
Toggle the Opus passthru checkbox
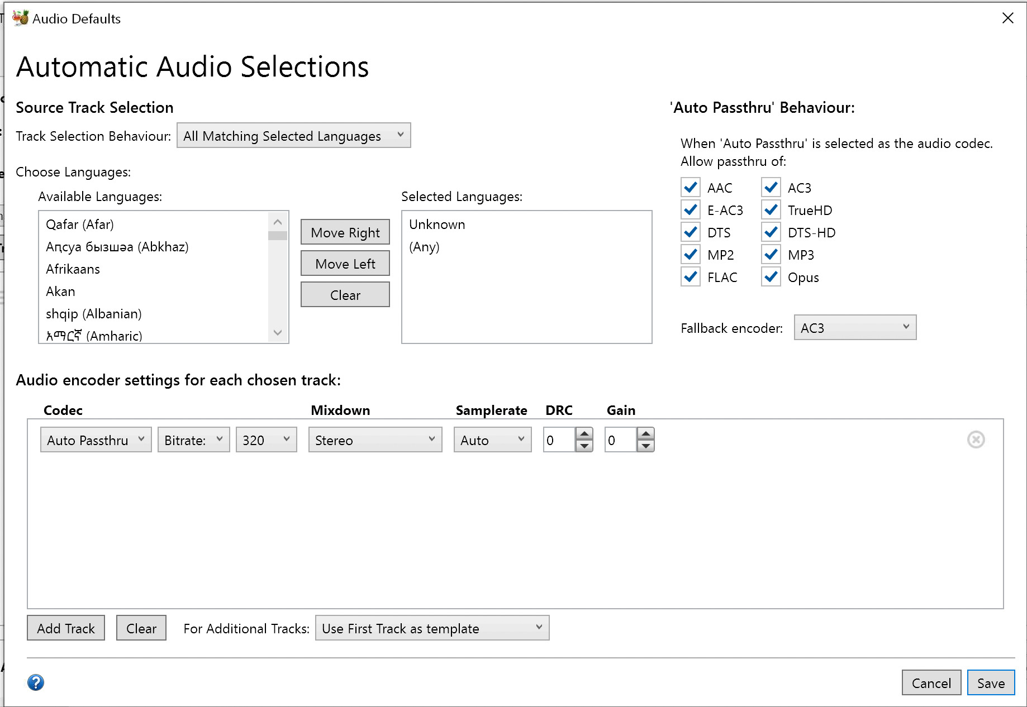(771, 277)
